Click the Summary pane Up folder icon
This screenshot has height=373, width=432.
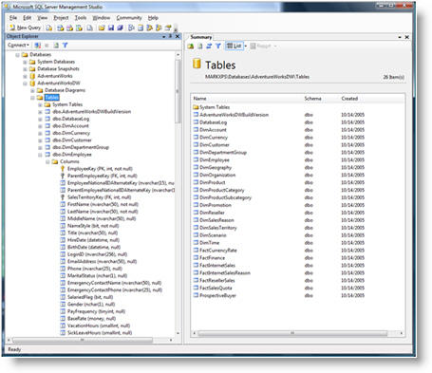coord(191,47)
